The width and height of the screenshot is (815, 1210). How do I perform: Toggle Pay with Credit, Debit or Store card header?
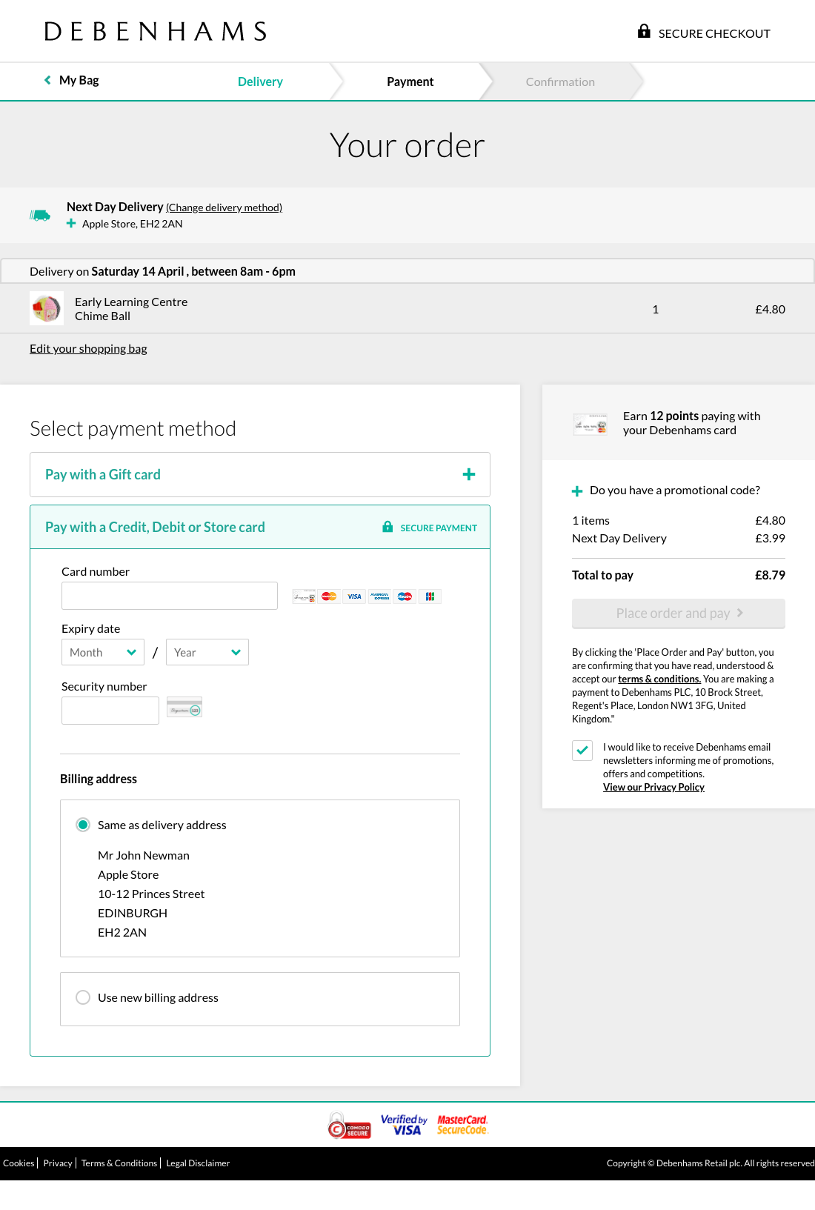(260, 527)
